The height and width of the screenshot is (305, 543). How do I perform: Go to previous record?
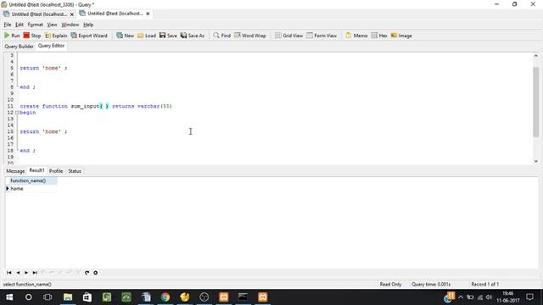click(x=18, y=273)
